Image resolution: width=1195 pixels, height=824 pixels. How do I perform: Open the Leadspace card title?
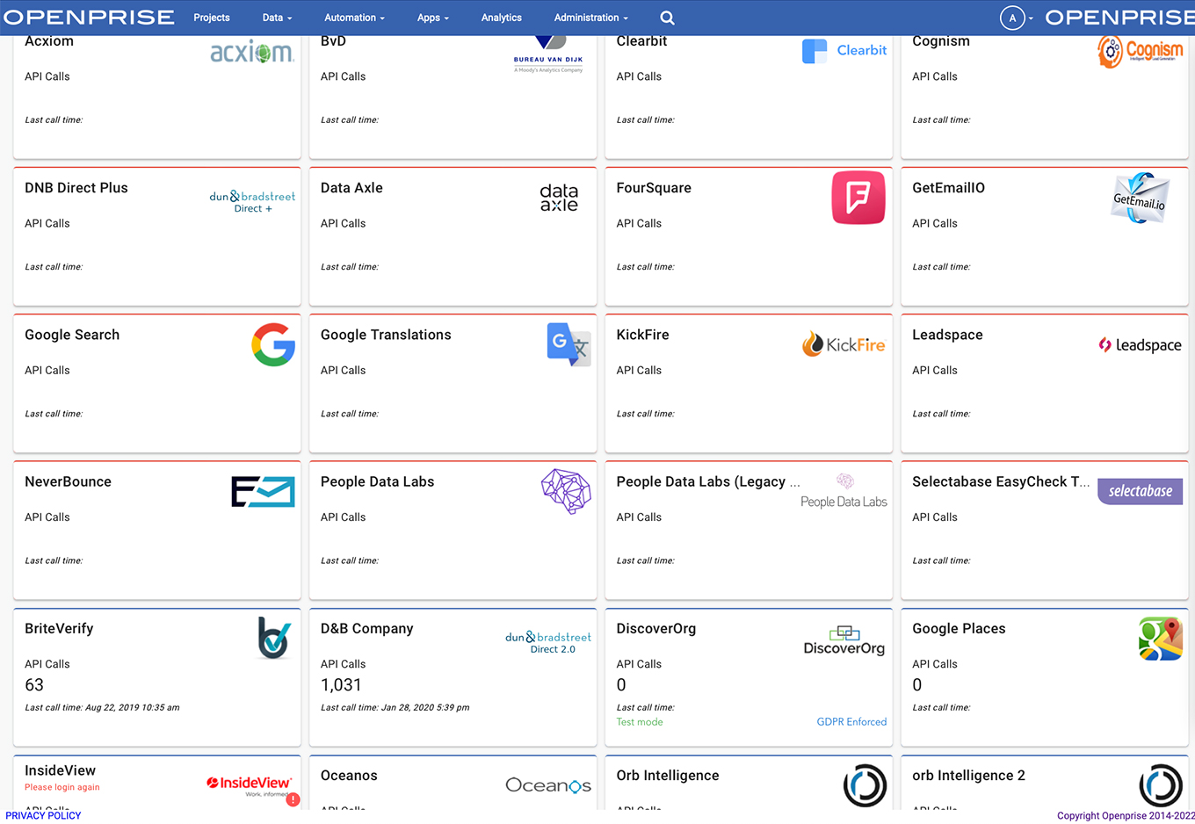[947, 335]
